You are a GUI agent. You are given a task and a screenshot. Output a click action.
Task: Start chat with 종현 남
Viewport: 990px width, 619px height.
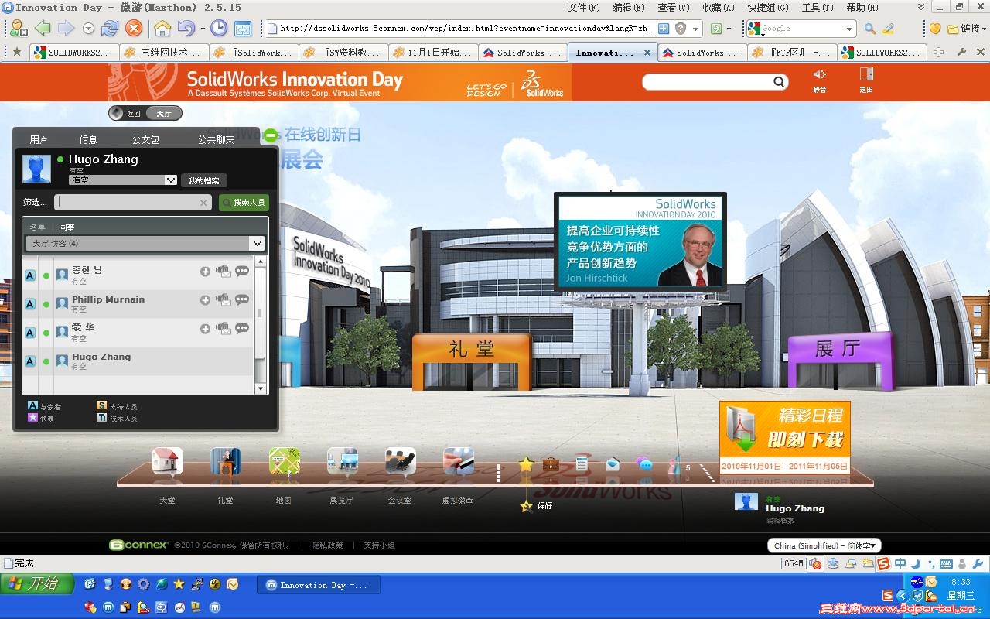tap(242, 271)
